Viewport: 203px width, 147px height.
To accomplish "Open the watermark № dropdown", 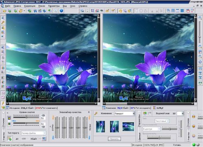I will [x=181, y=113].
